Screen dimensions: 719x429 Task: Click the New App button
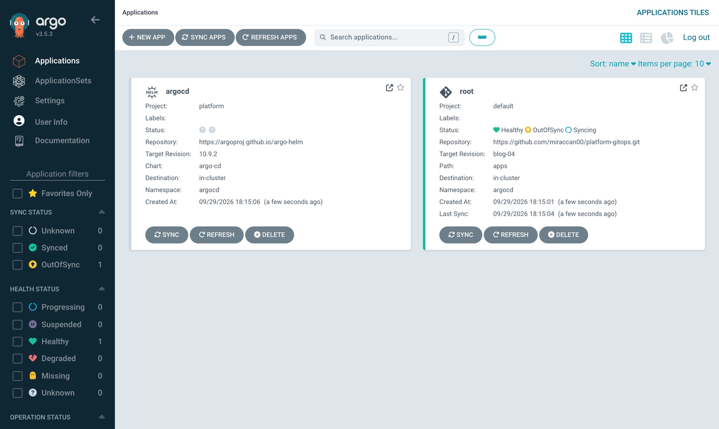click(x=148, y=38)
